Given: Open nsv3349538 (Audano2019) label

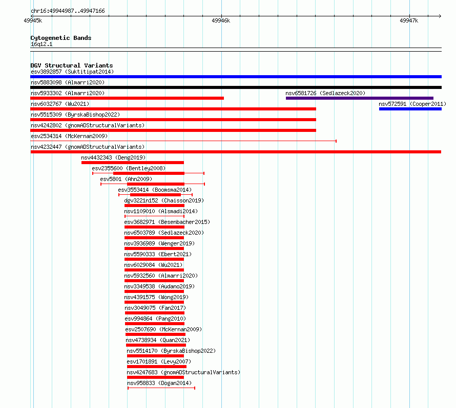Looking at the screenshot, I should 159,286.
